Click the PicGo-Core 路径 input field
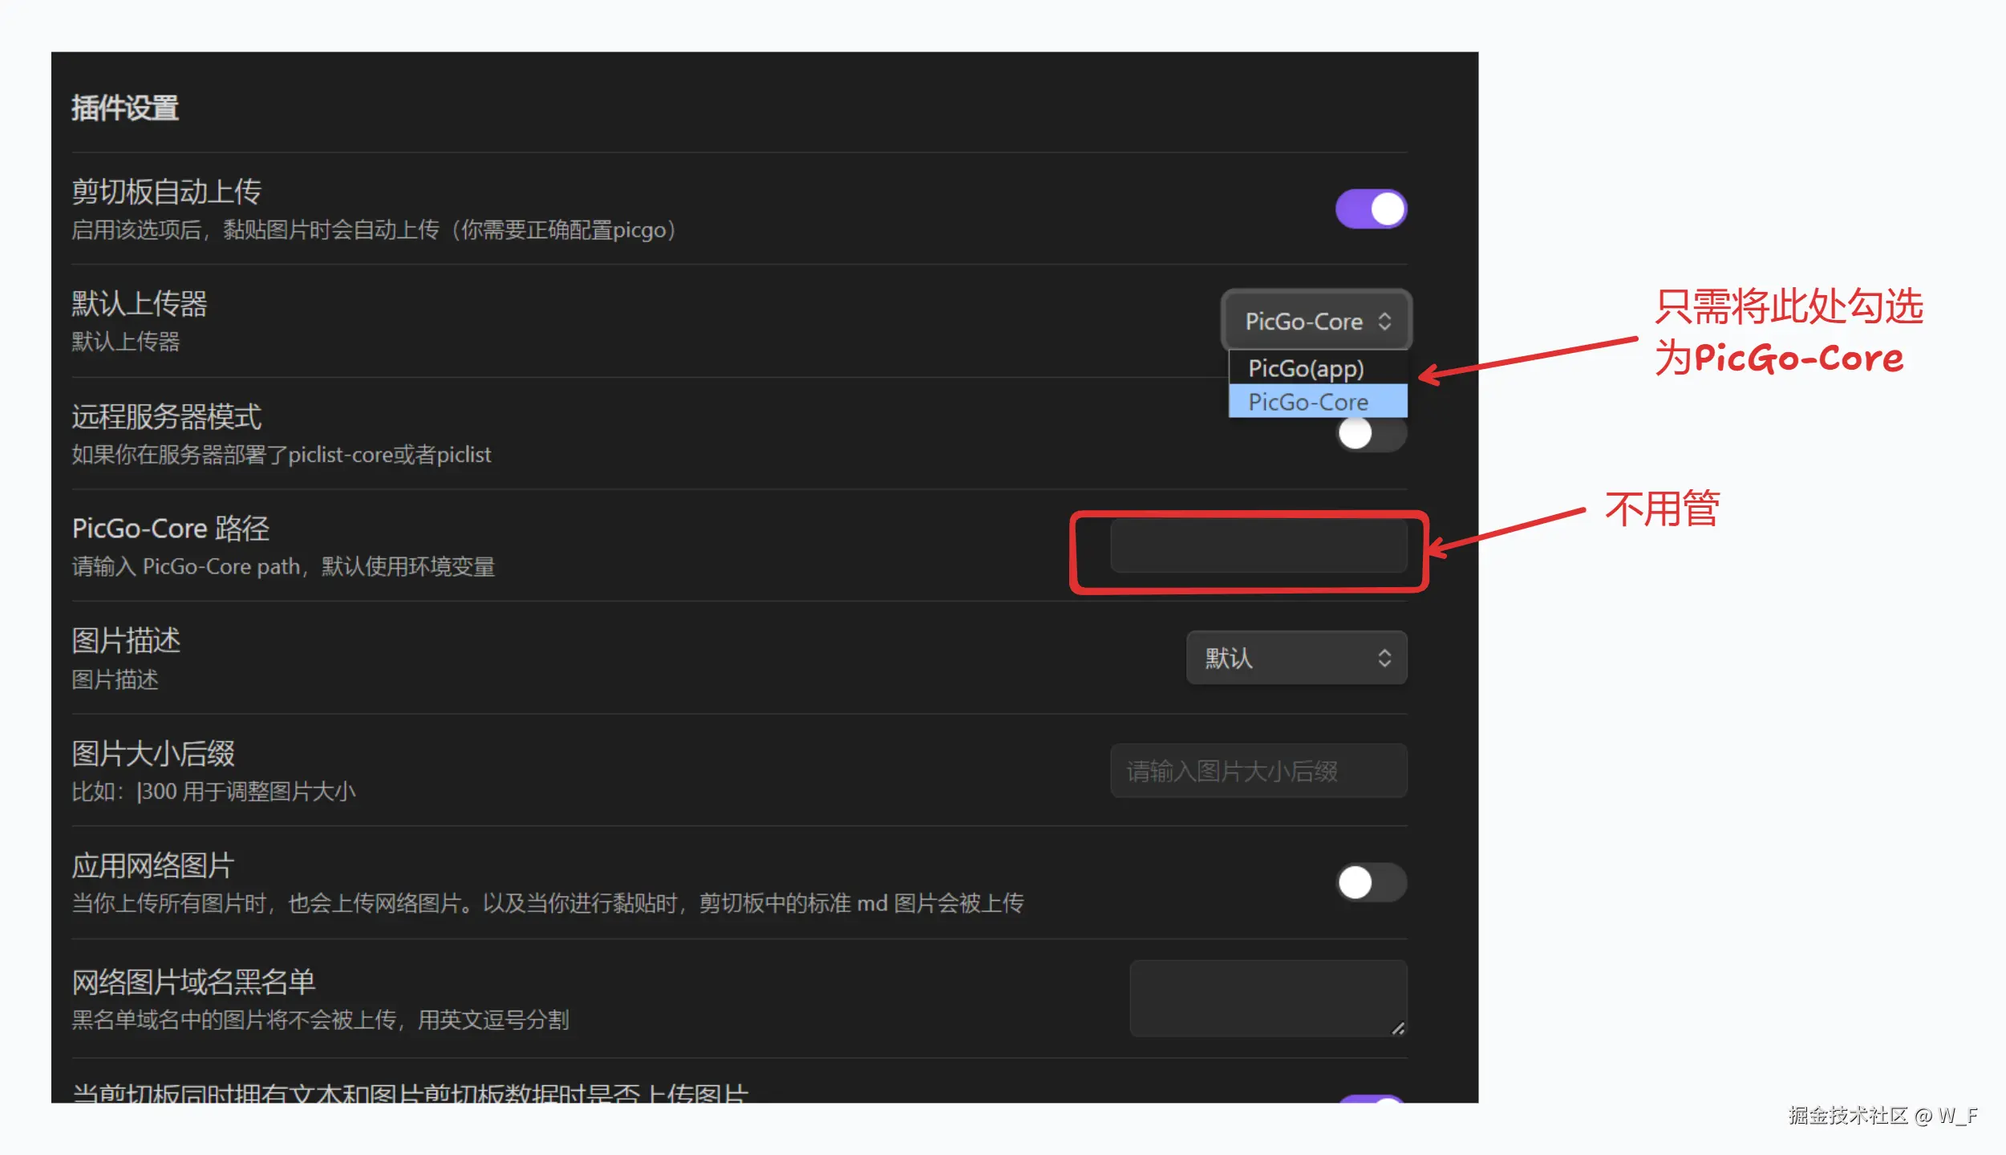This screenshot has height=1155, width=2006. tap(1258, 545)
